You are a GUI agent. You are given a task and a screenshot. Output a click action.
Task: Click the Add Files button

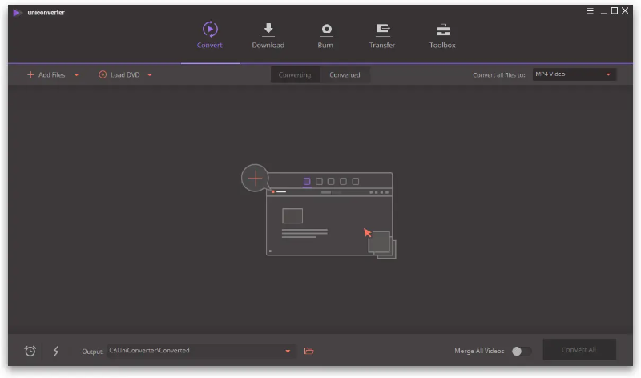pos(46,75)
